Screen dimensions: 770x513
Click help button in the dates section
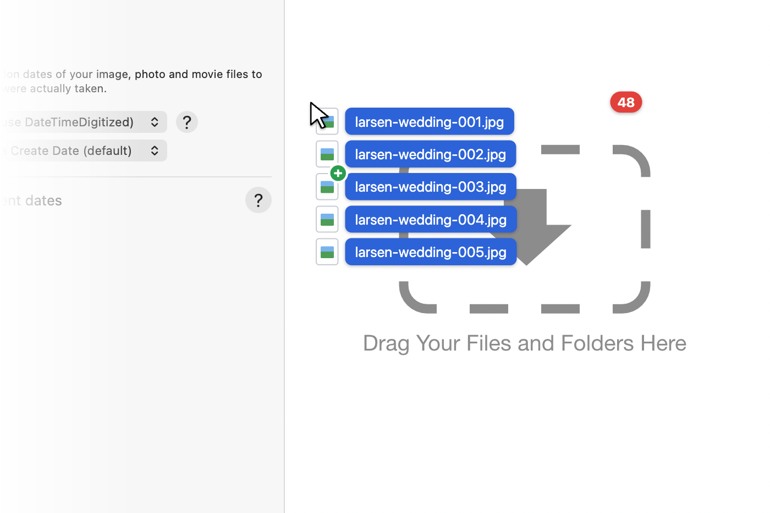point(258,200)
